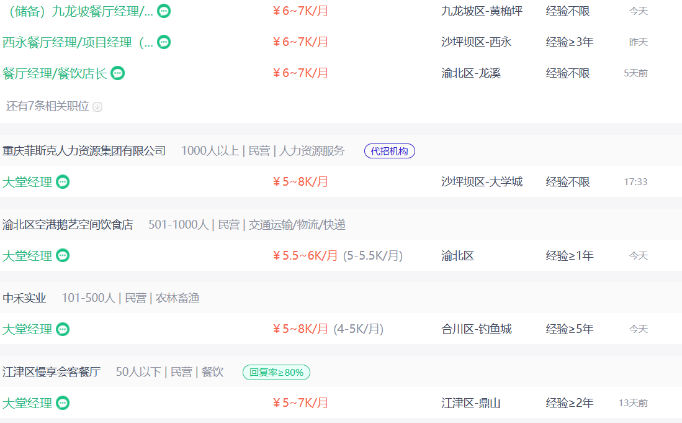This screenshot has height=423, width=682.
Task: Open 西永餐厅经理/项目经理 job posting
Action: (78, 42)
